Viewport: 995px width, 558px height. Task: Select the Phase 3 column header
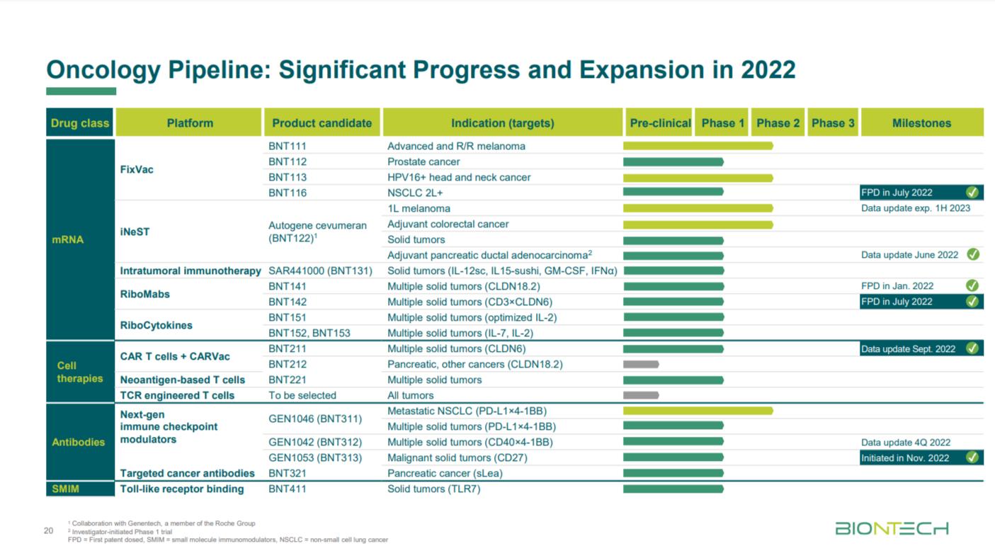click(x=833, y=123)
